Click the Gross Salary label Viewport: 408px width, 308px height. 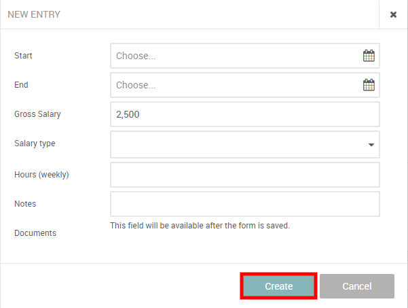point(37,114)
